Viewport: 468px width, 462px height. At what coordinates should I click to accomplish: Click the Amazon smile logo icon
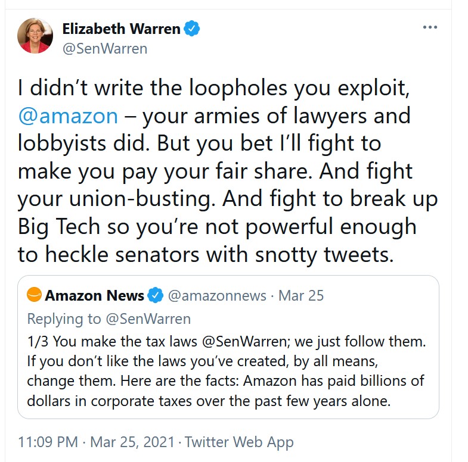(35, 295)
